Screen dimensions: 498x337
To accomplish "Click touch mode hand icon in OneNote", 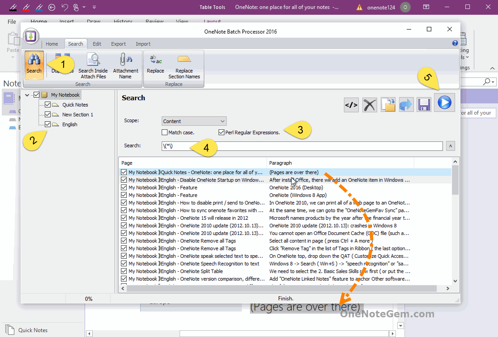I will point(76,7).
